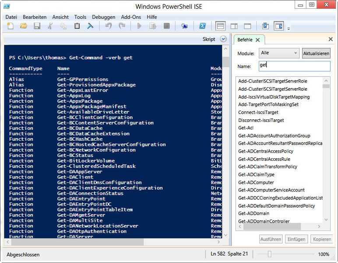Run the script with the green play icon
This screenshot has width=338, height=263.
coord(139,26)
